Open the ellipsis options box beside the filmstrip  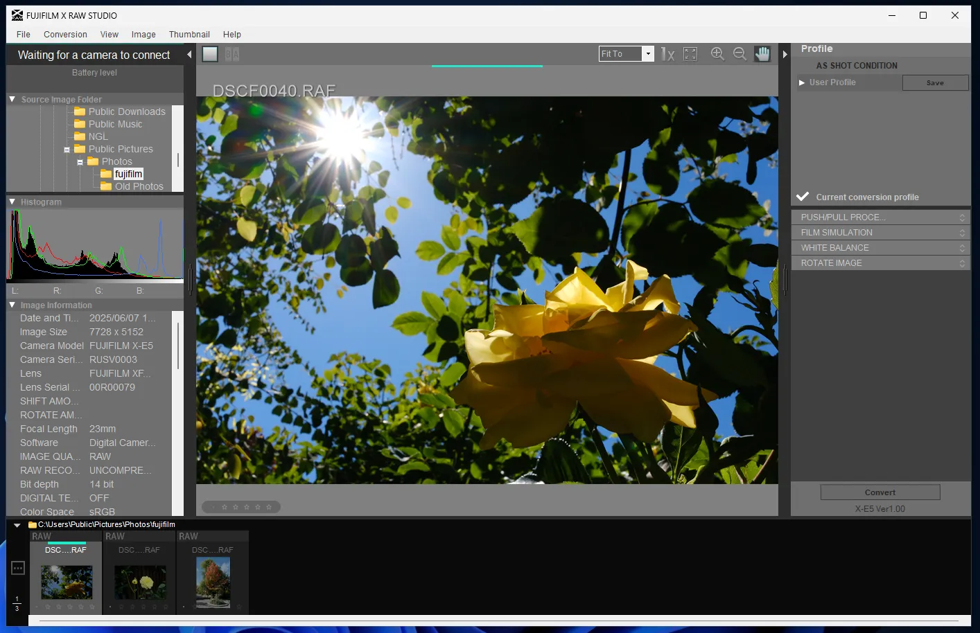17,567
